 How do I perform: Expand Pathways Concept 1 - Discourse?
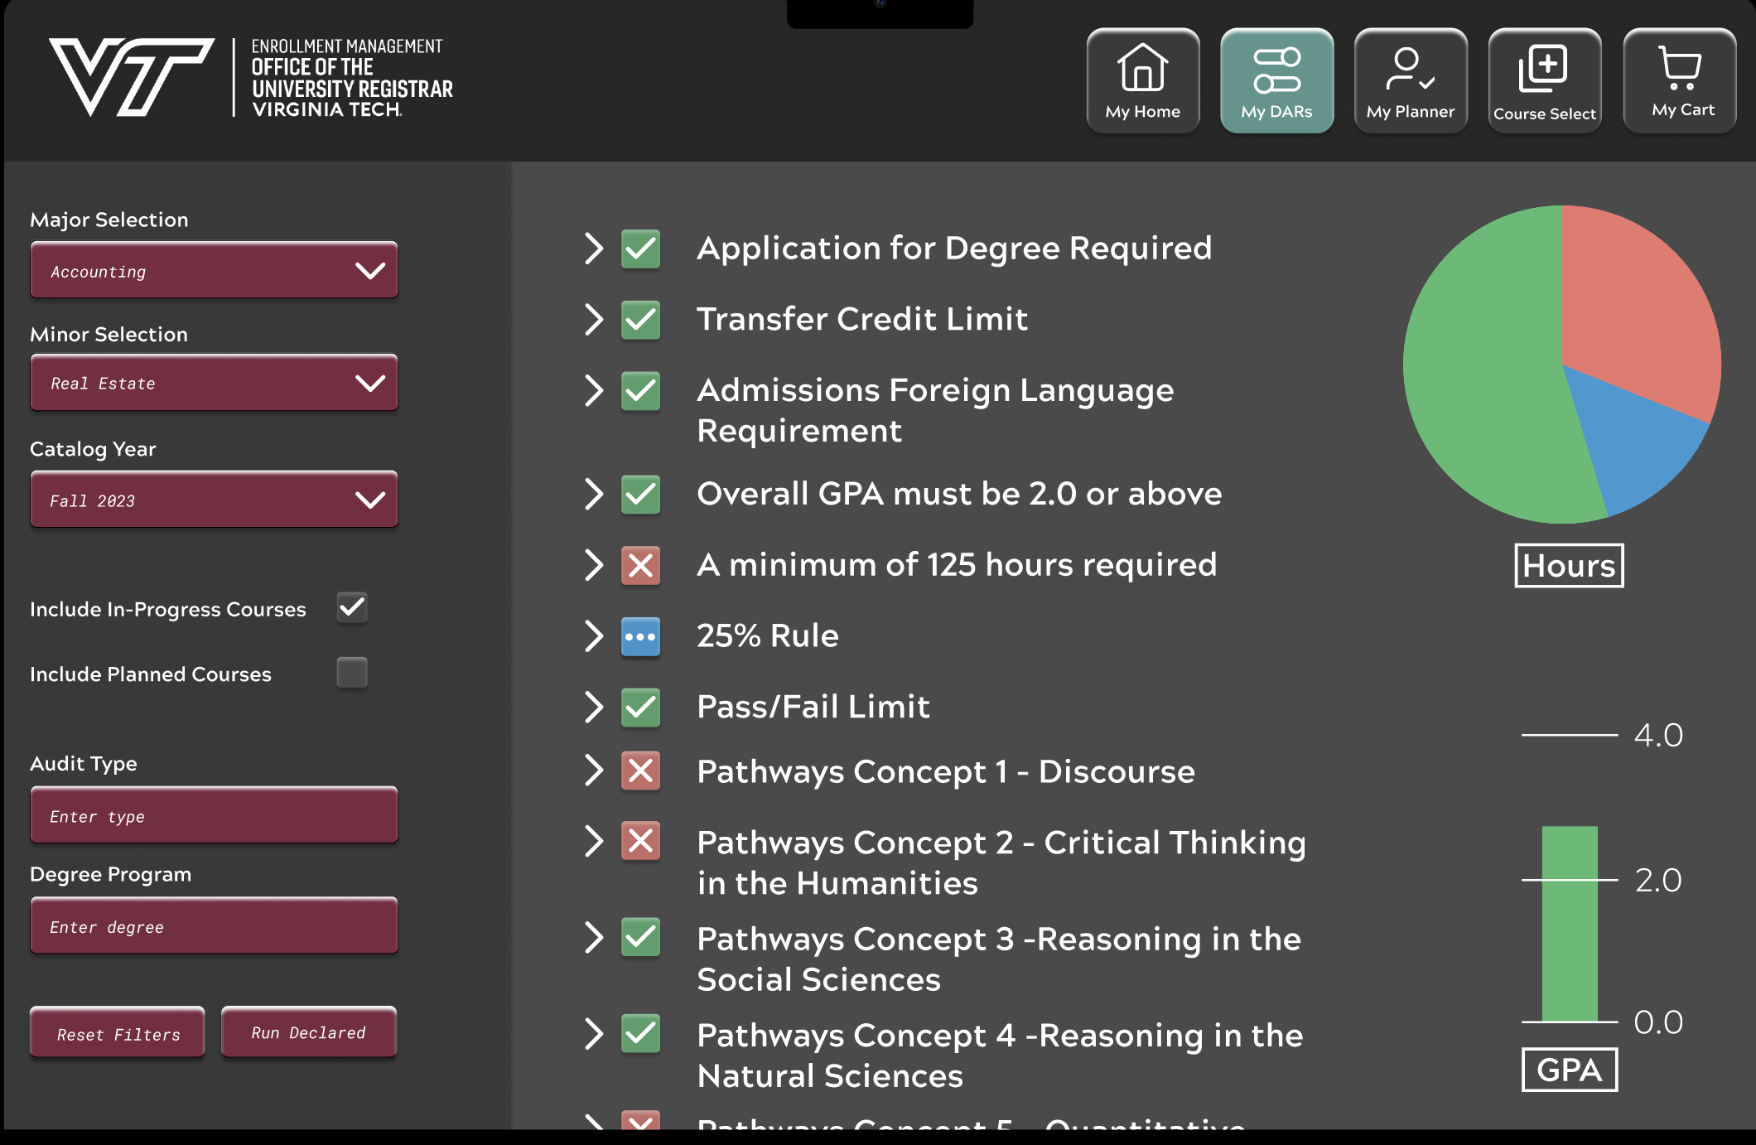(593, 771)
